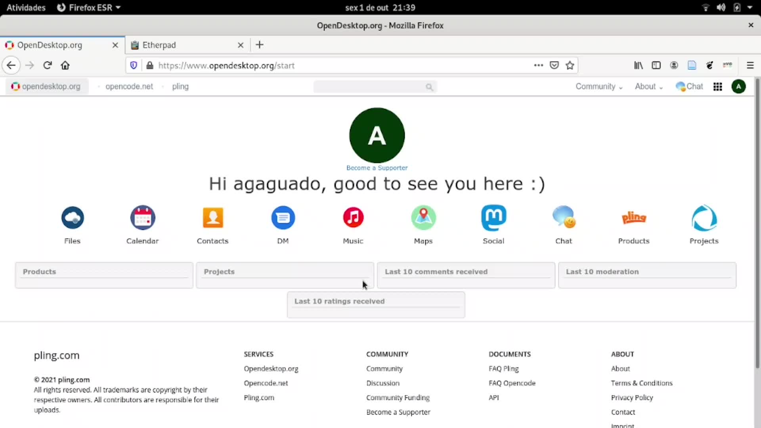The image size is (761, 428).
Task: Open the Maps app icon
Action: pyautogui.click(x=423, y=218)
